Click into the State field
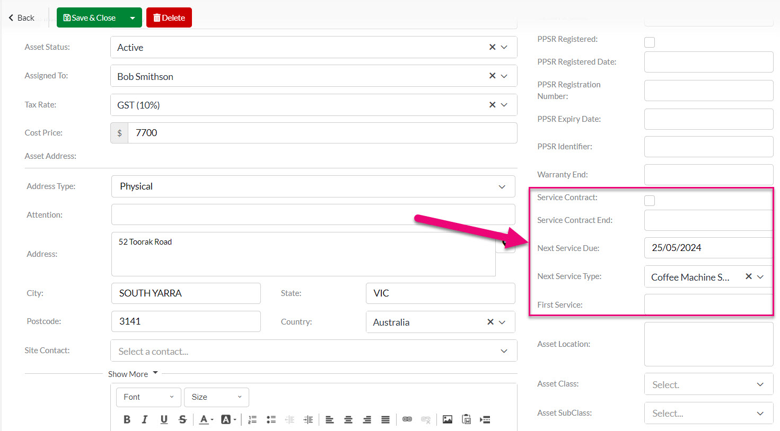Viewport: 780px width, 431px height. click(441, 293)
